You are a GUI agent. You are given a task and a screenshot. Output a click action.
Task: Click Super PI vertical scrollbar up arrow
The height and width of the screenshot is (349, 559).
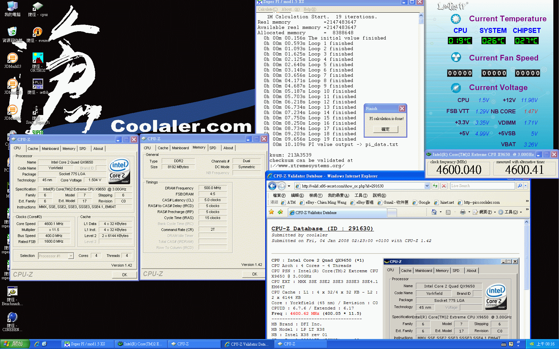(421, 16)
